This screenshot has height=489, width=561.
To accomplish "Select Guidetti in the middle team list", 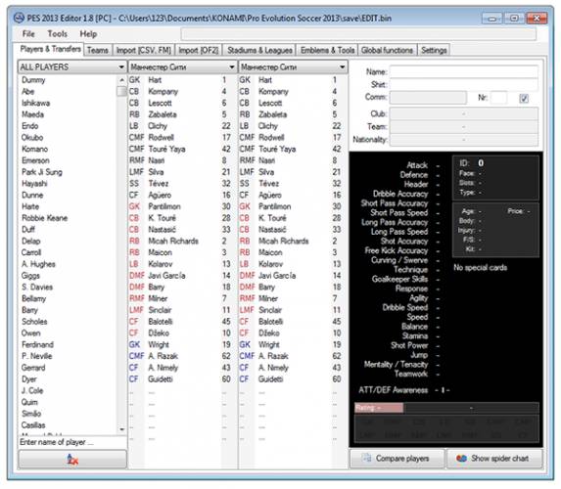I will point(161,378).
